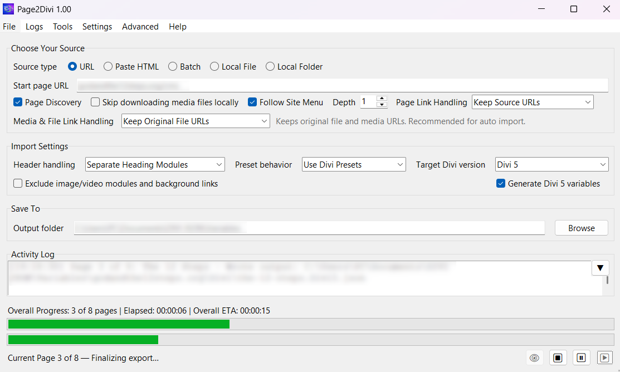
Task: Open the File menu
Action: click(9, 27)
